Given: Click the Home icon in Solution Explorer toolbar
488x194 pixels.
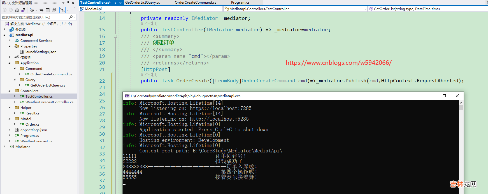Looking at the screenshot, I should (x=17, y=10).
